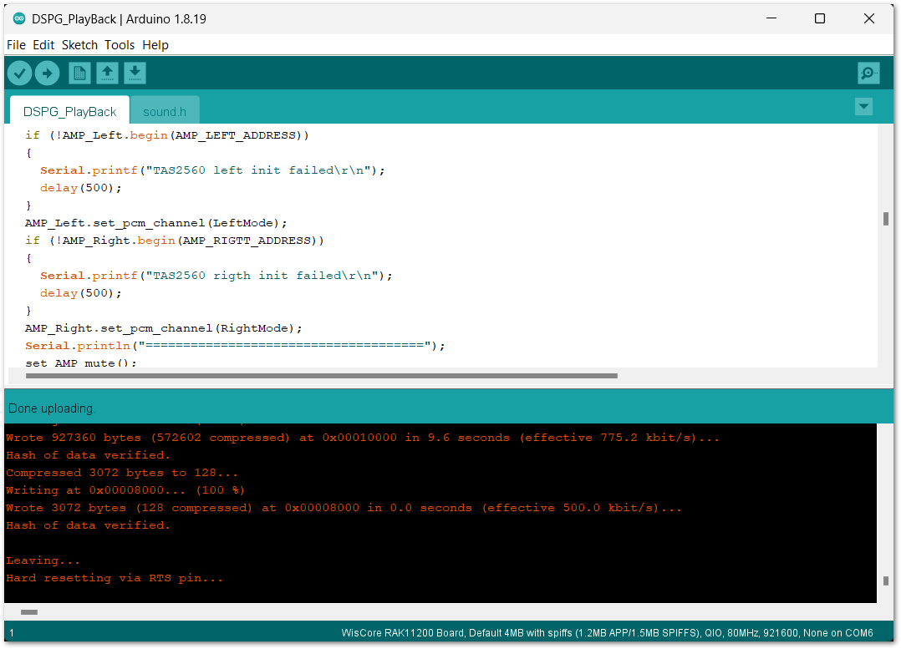Click the Save sketch down-arrow icon

pos(135,74)
